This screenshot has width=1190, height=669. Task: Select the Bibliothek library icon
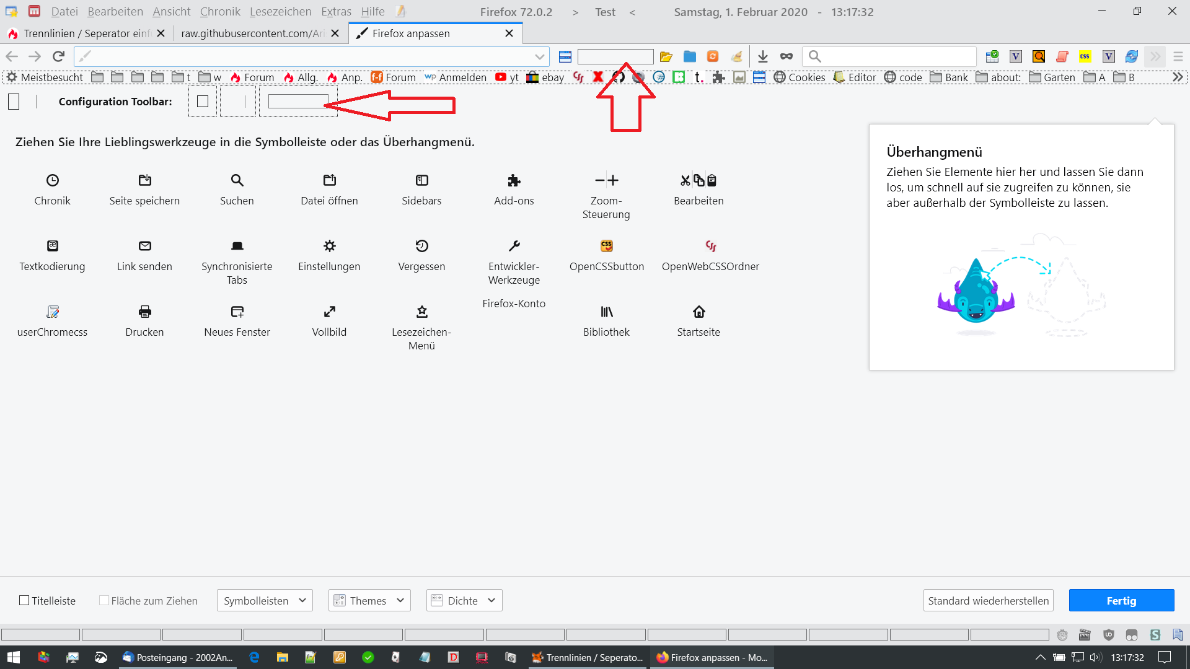606,312
